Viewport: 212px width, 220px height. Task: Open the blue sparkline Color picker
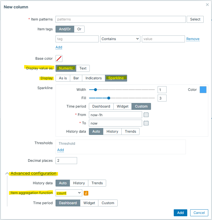pos(203,90)
